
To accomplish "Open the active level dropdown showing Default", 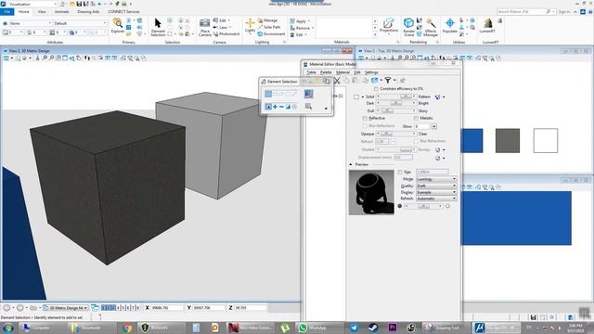I will [80, 23].
